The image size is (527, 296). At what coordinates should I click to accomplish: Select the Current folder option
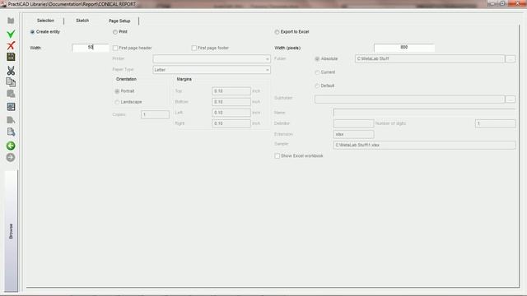click(x=317, y=72)
